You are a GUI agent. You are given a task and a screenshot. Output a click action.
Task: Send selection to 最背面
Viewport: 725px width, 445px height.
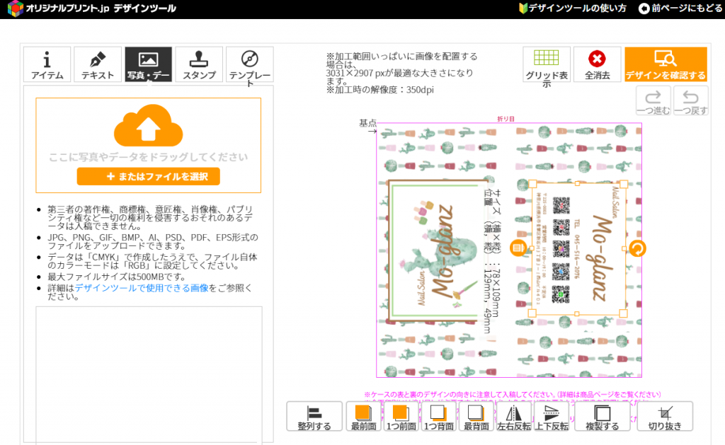[x=476, y=417]
